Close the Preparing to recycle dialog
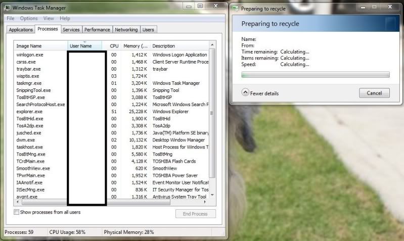 point(390,7)
